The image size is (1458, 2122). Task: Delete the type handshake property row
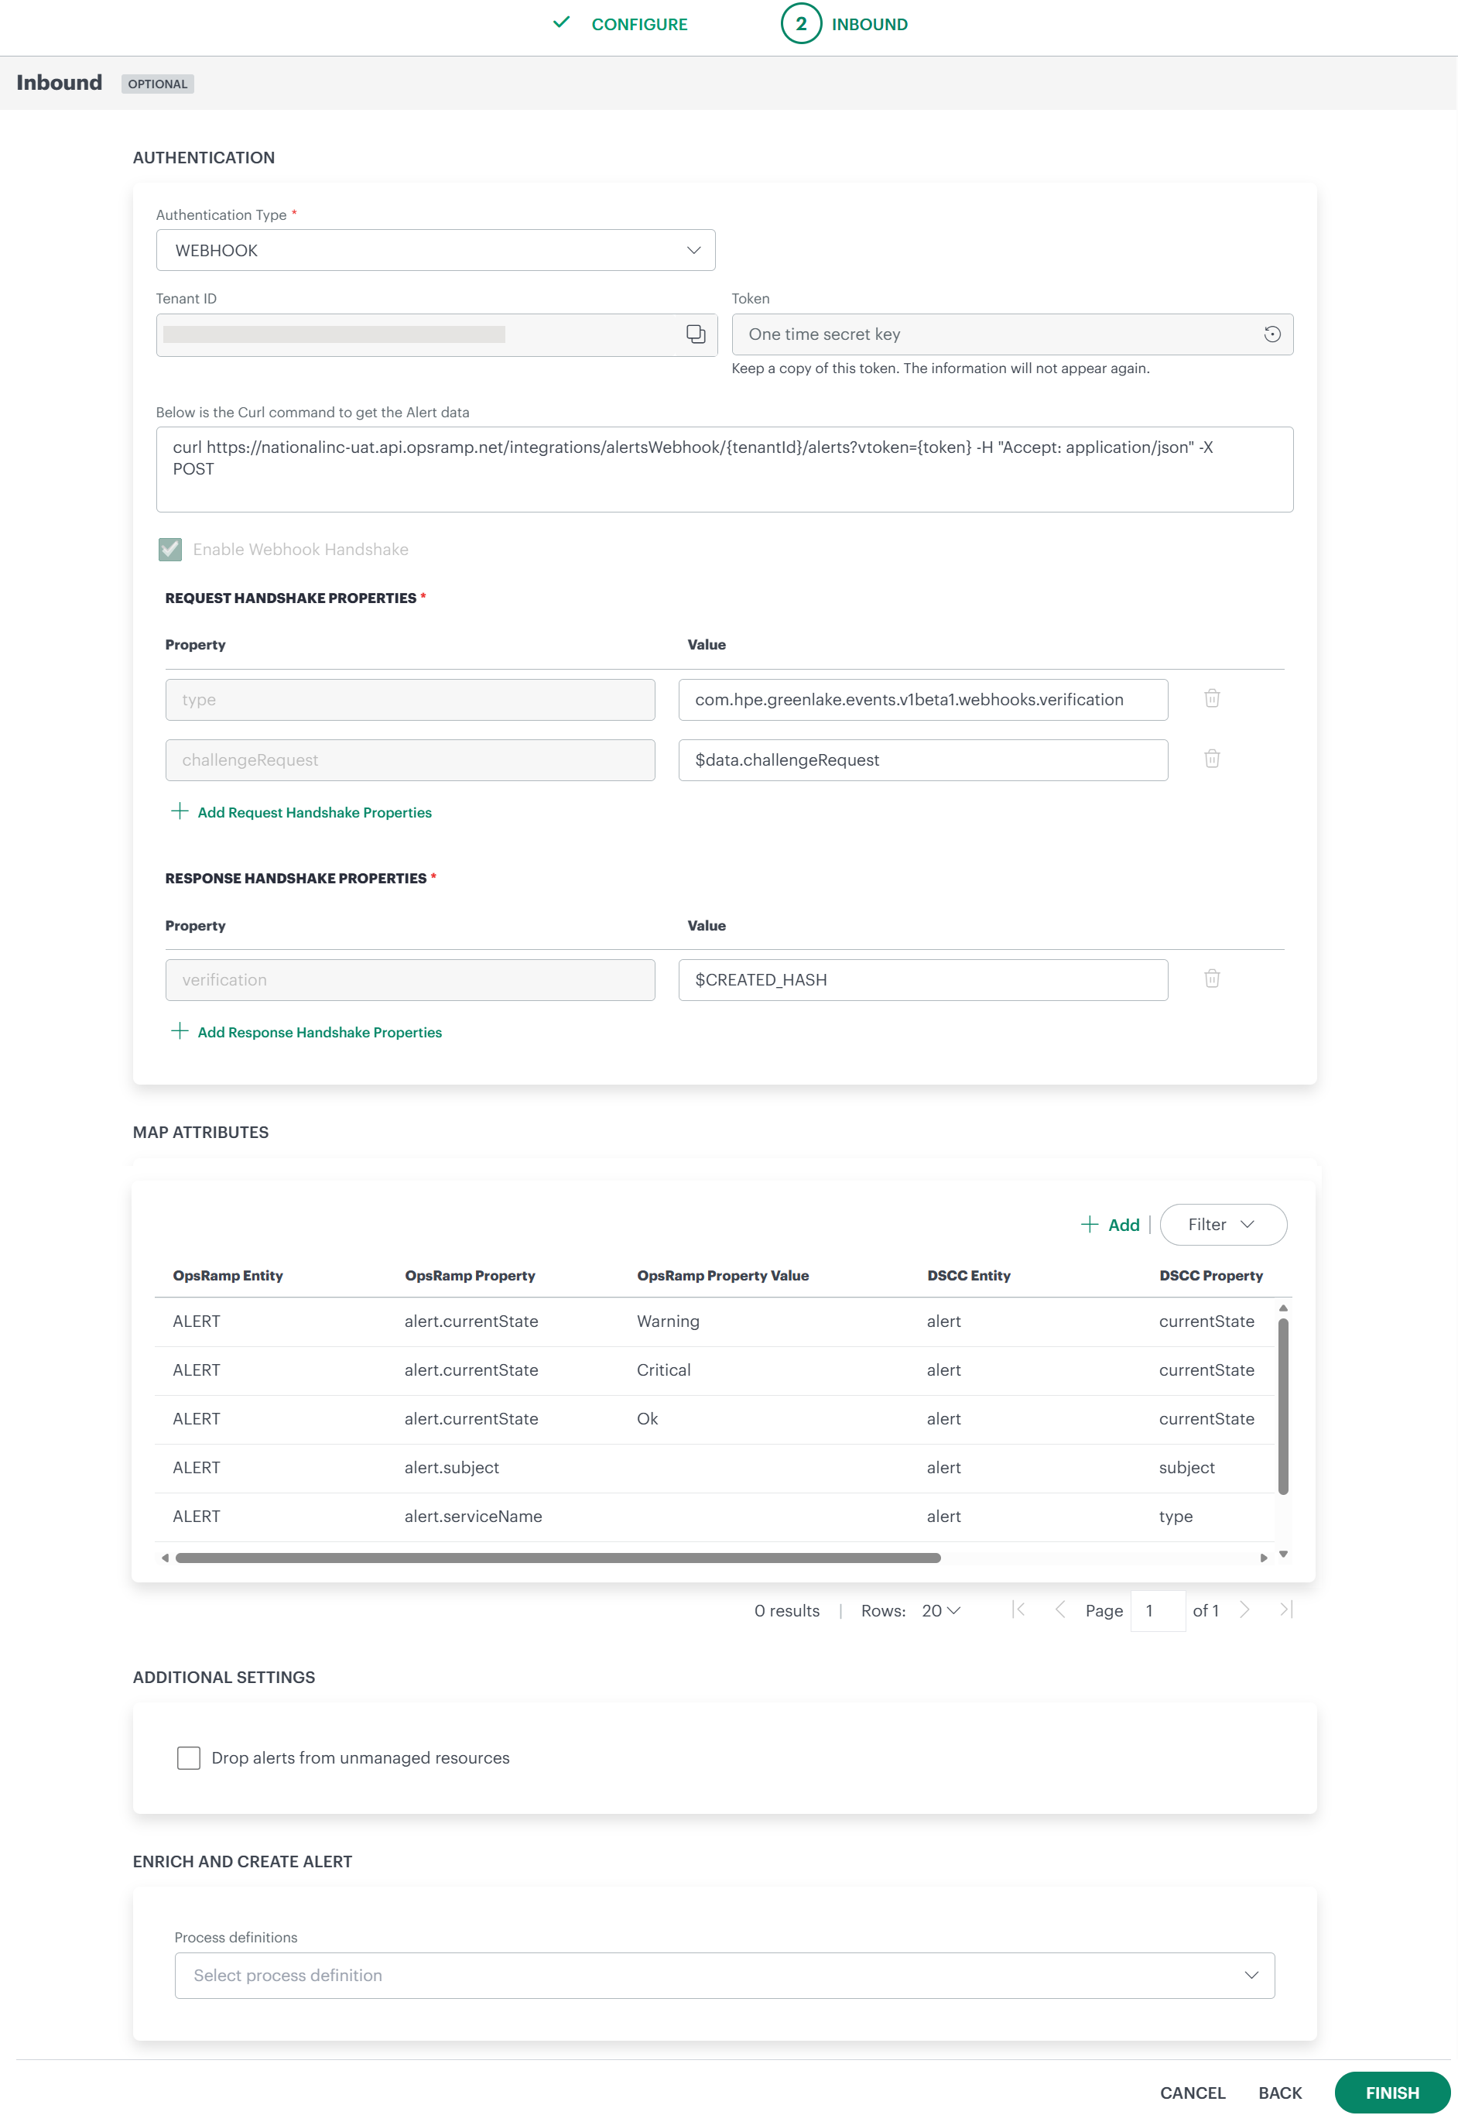coord(1212,699)
